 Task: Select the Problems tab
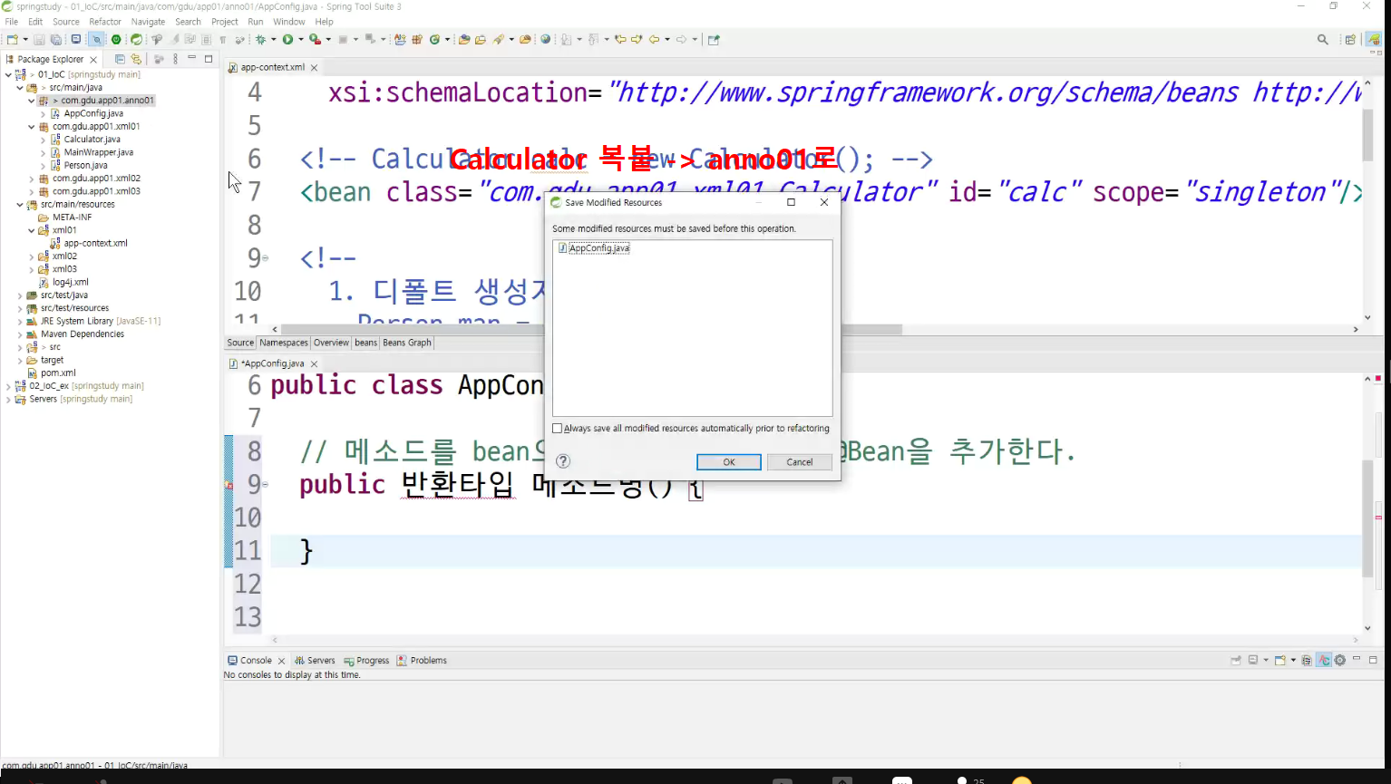422,661
